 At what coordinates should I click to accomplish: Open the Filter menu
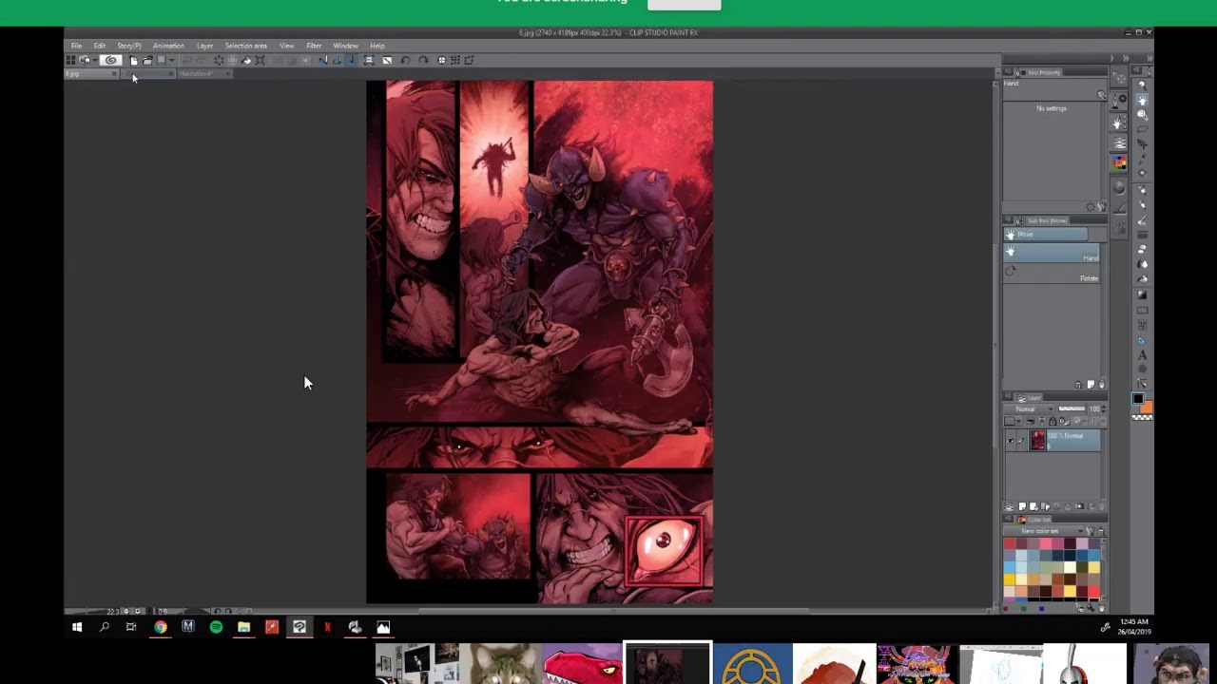tap(313, 46)
